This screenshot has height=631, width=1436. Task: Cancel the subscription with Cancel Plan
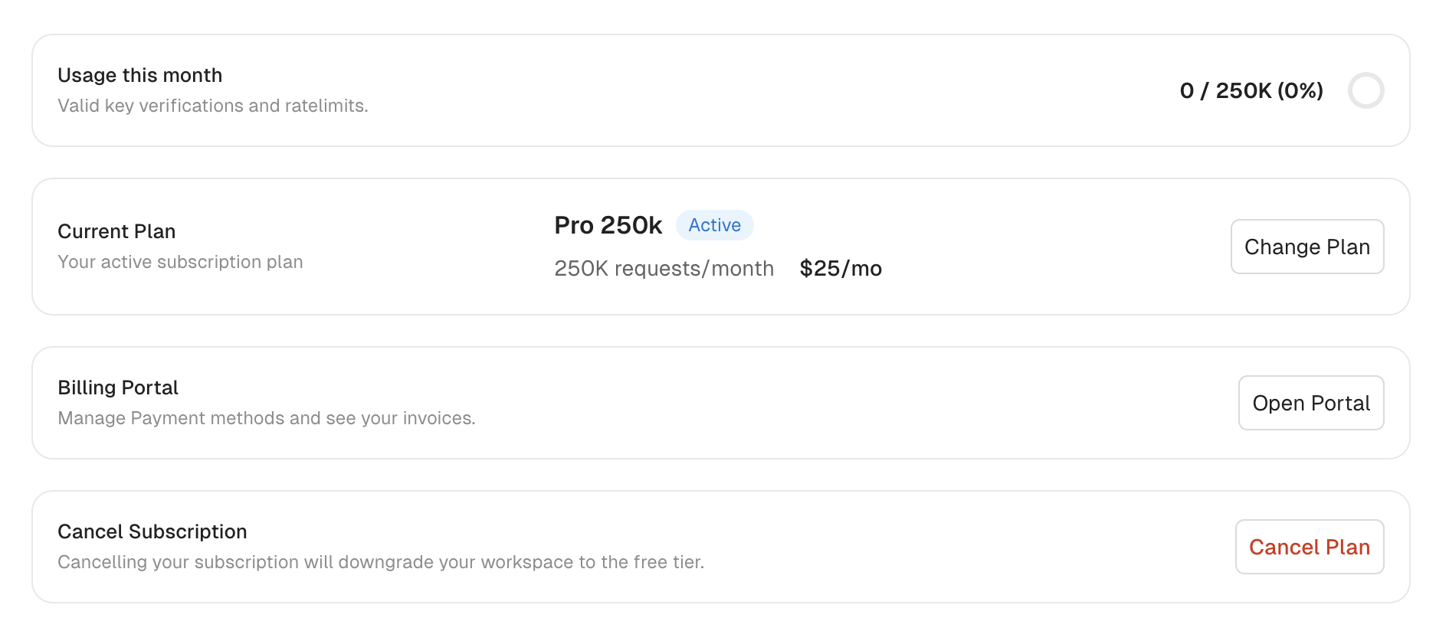pos(1309,546)
